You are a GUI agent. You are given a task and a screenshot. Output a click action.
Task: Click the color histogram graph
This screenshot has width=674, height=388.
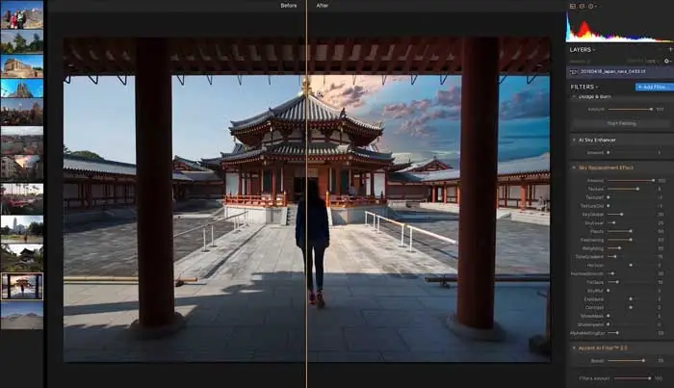(619, 27)
